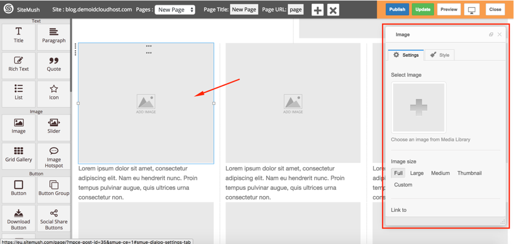
Task: Click first column Lorem ipsum paragraph
Action: tap(139, 183)
